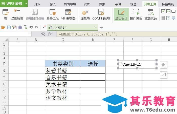Open Print Preview icon
This screenshot has width=177, height=114.
pyautogui.click(x=25, y=27)
